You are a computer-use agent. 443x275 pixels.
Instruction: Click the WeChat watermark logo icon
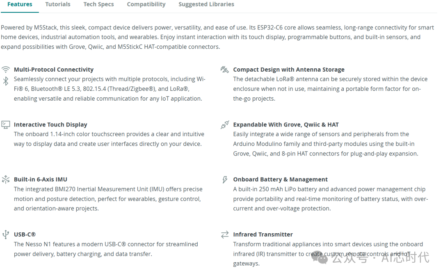319,257
